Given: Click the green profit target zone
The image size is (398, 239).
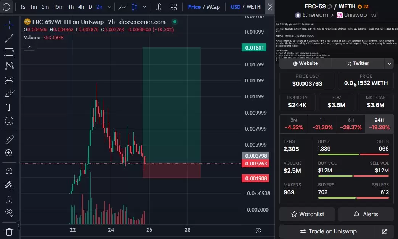Looking at the screenshot, I should coord(172,105).
